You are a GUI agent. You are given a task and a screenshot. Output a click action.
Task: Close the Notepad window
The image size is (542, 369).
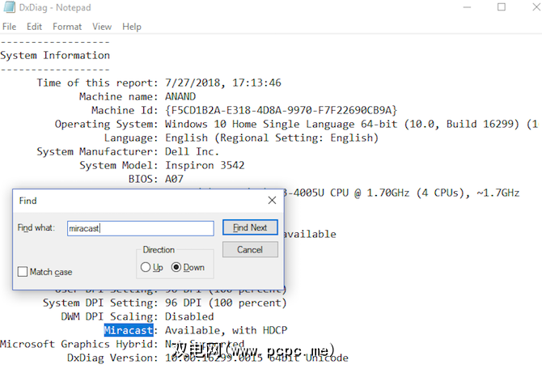pyautogui.click(x=536, y=7)
